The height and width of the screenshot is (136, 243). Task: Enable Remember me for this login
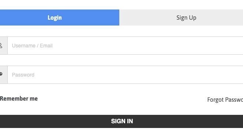[19, 99]
